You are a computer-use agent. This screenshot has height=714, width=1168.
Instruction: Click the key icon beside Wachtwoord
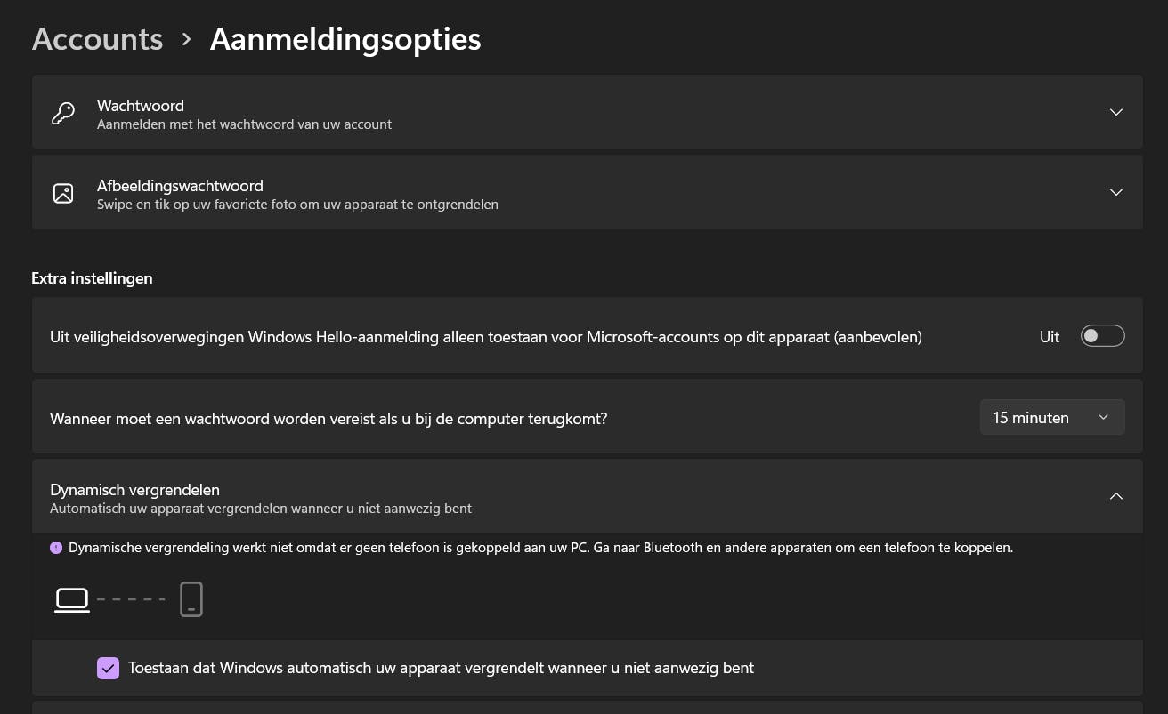coord(63,113)
